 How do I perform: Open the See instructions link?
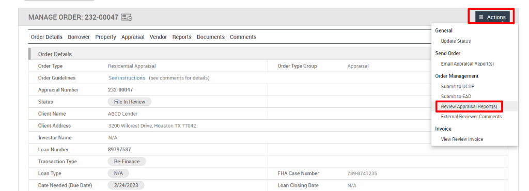pos(127,78)
